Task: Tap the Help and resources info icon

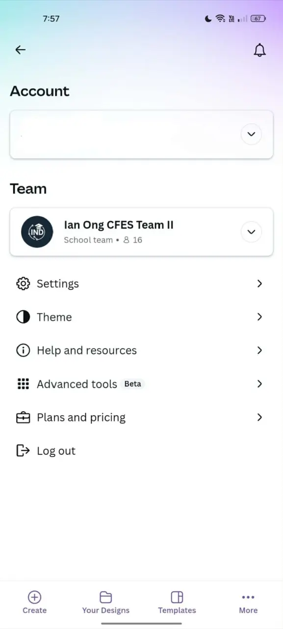Action: tap(23, 350)
